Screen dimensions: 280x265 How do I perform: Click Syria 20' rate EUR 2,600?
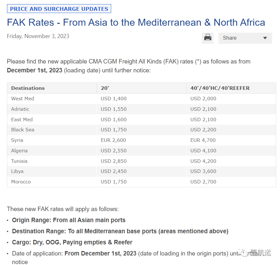tap(113, 140)
